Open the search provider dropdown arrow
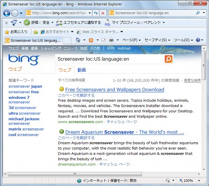This screenshot has width=209, height=186. point(204,13)
